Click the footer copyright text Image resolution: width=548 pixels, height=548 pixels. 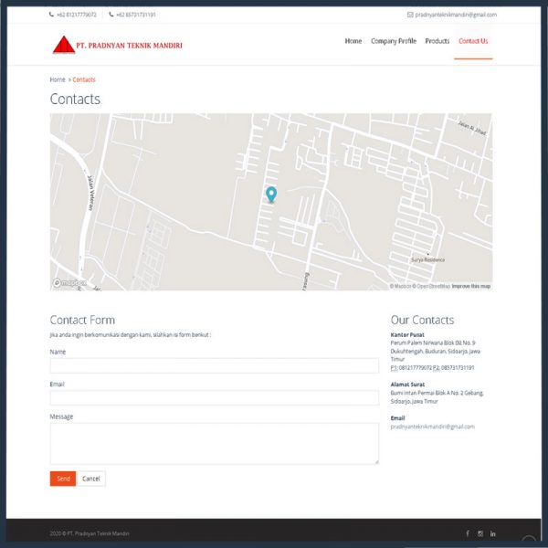click(90, 533)
